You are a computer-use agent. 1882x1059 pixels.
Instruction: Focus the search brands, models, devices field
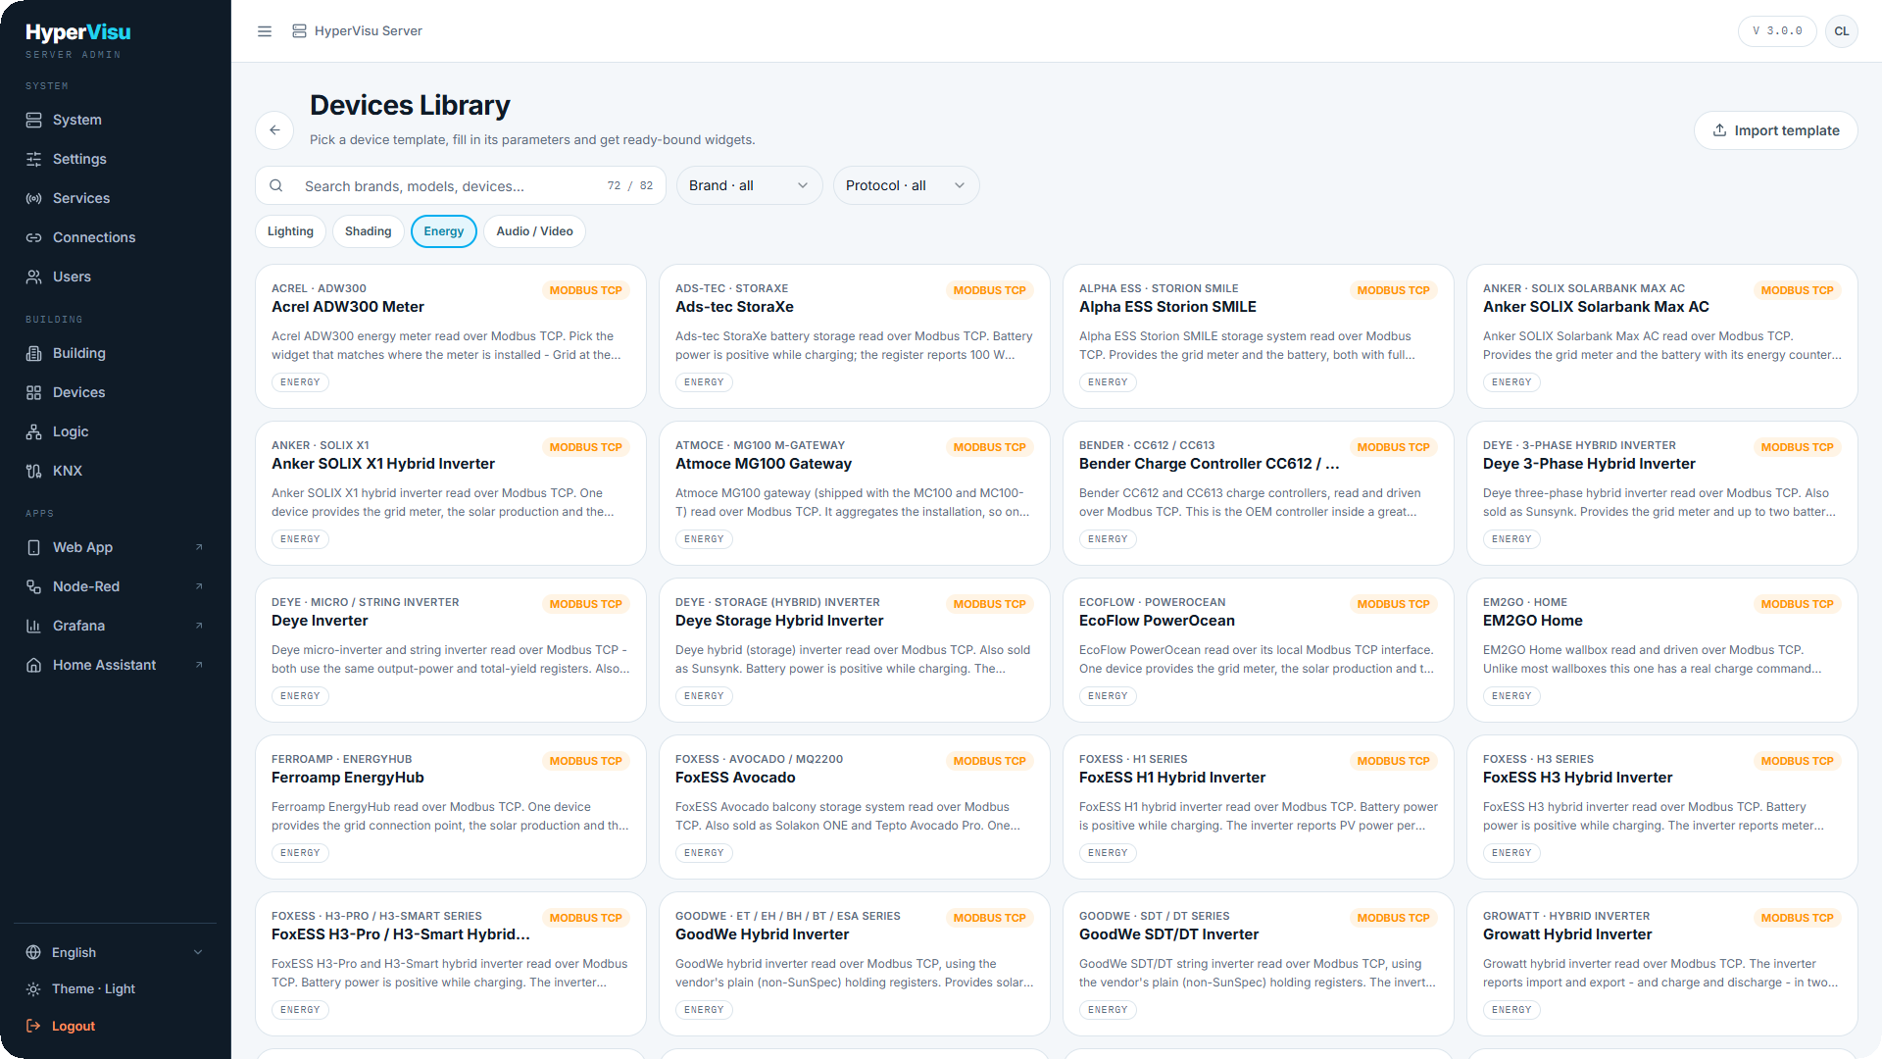(461, 185)
